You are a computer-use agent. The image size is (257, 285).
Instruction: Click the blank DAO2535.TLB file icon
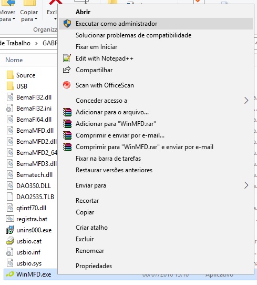[10, 197]
